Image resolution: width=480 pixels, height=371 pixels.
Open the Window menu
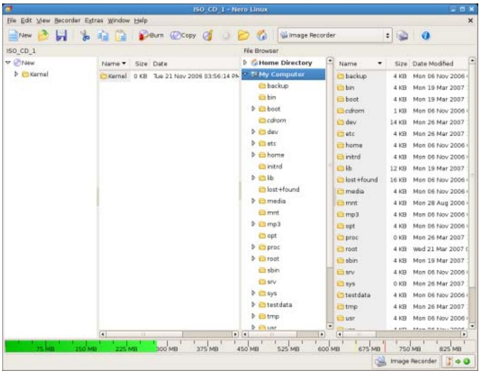coord(119,21)
